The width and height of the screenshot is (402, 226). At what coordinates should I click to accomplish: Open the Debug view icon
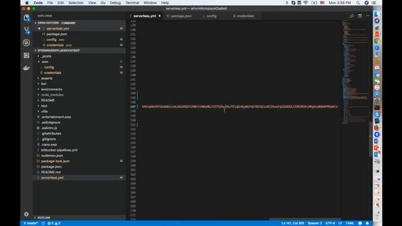(26, 43)
